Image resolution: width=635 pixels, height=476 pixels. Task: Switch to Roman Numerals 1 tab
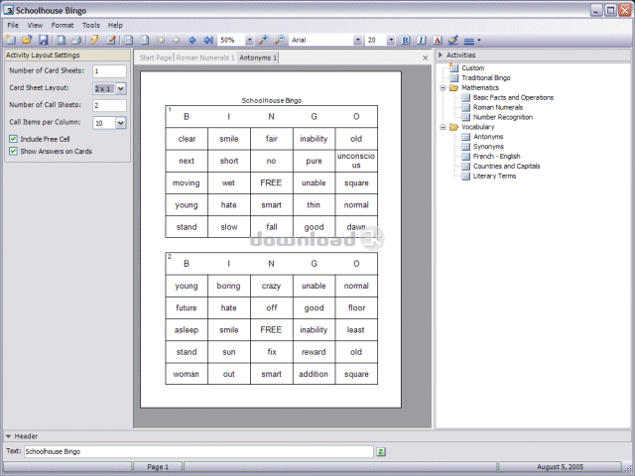coord(205,58)
